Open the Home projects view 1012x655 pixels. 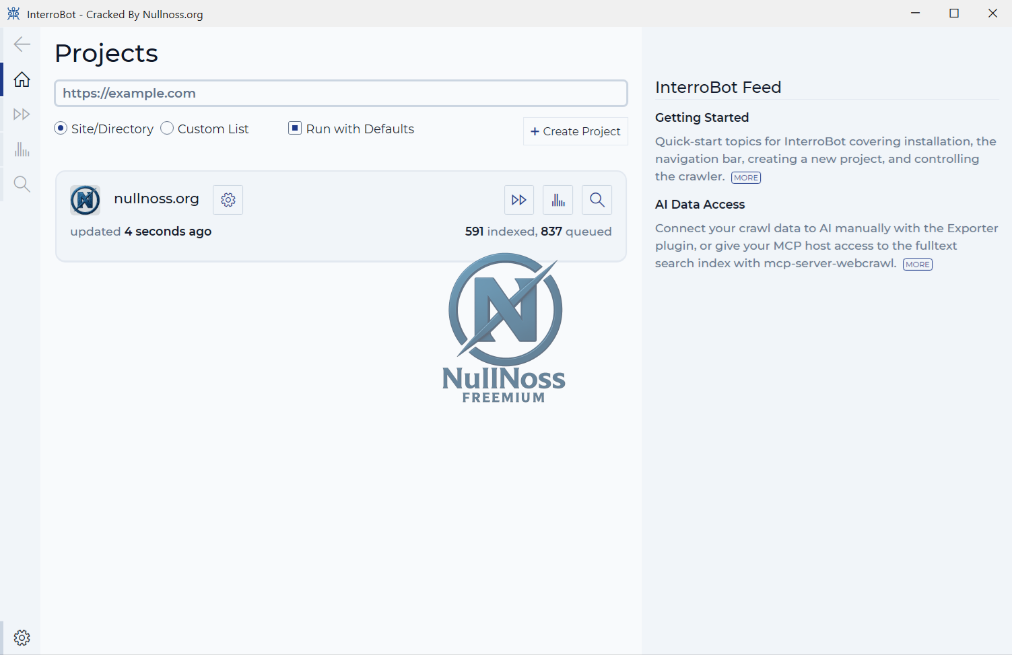[22, 79]
